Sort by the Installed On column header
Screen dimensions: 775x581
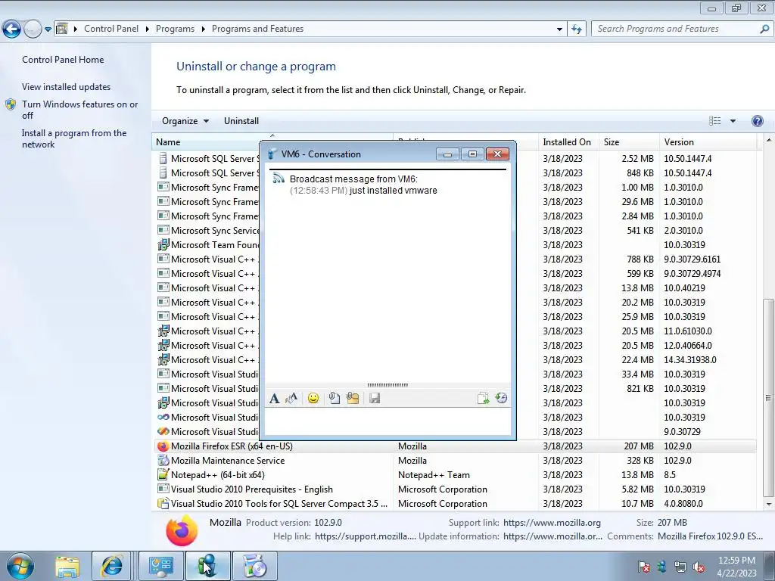click(x=567, y=142)
